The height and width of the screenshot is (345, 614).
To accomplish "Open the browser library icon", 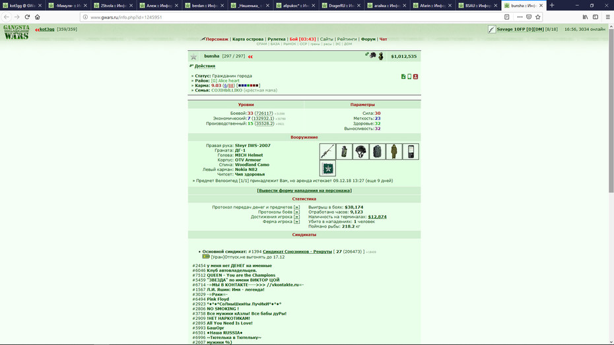I will [x=585, y=16].
